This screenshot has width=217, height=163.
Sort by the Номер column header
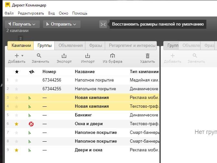pyautogui.click(x=49, y=72)
